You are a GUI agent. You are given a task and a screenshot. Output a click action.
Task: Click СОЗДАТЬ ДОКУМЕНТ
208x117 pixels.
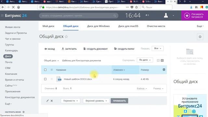point(96,49)
